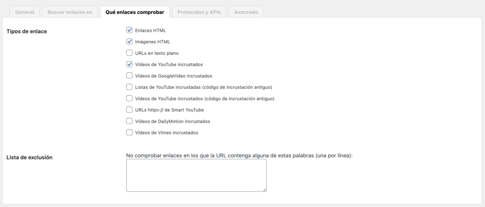The image size is (485, 207).
Task: Uncheck Vídeos de YouTube incrustados
Action: point(129,64)
